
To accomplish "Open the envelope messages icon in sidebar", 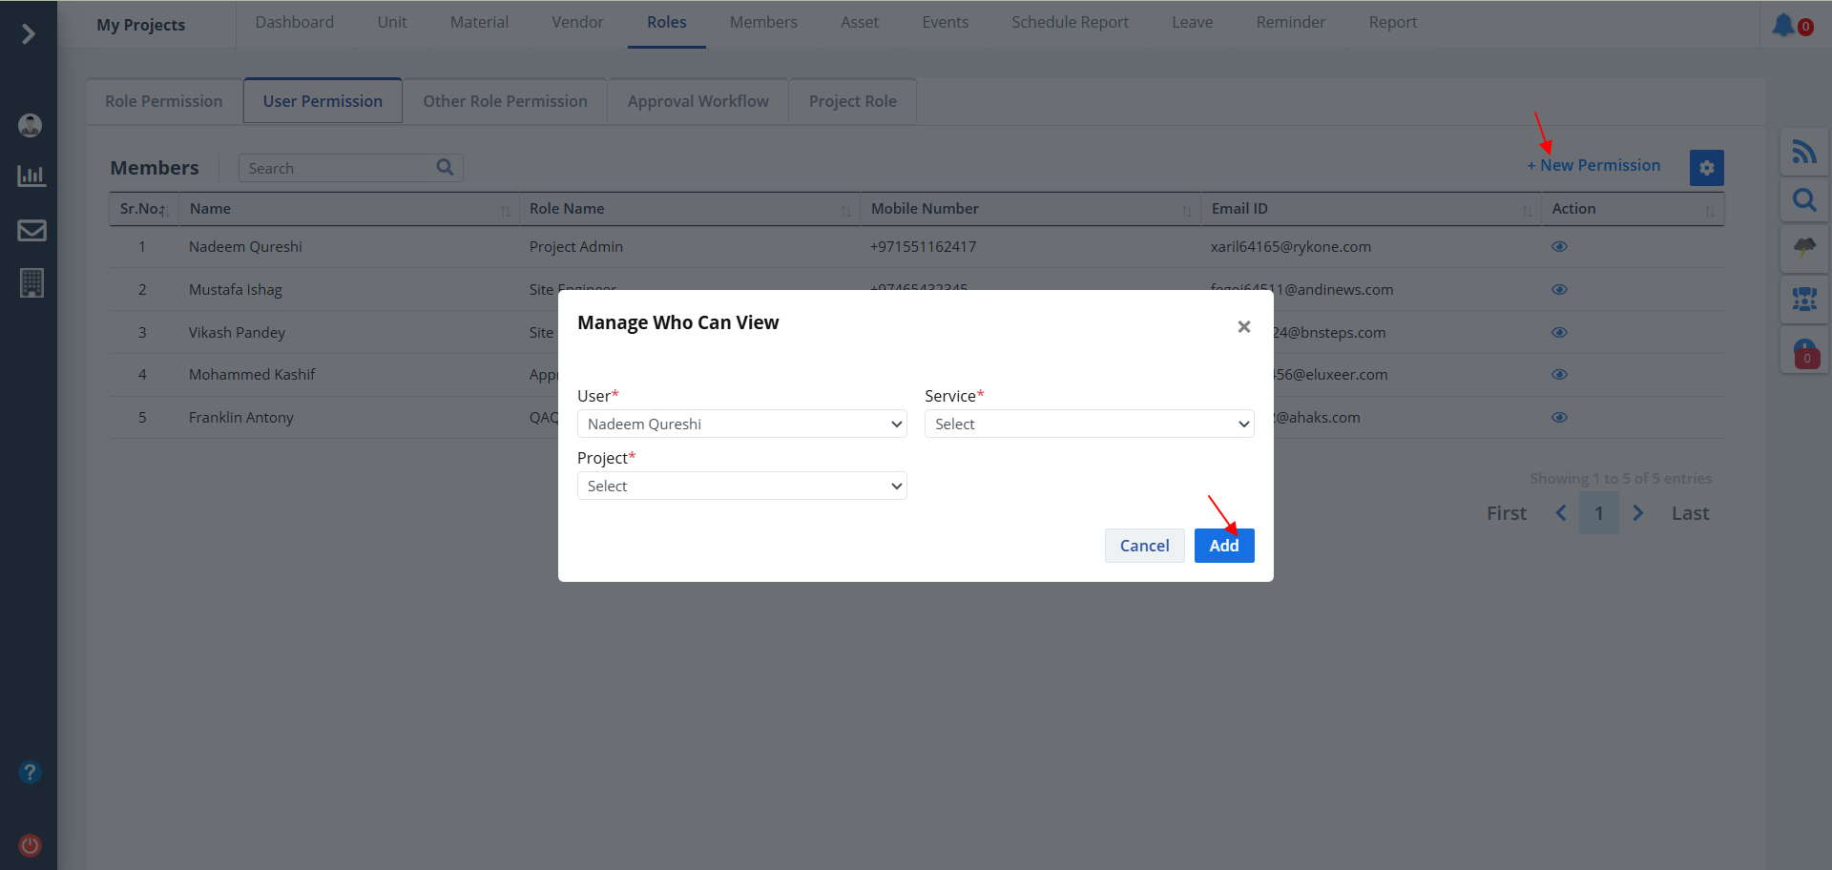I will pos(31,230).
